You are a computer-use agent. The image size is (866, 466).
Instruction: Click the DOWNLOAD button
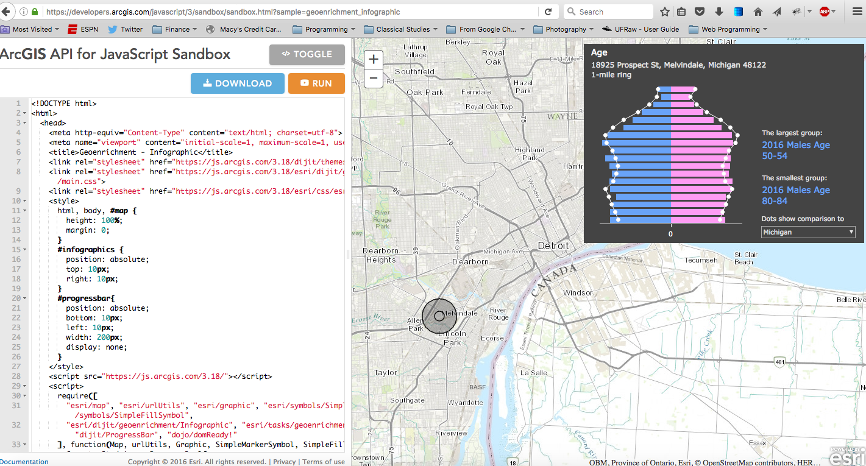coord(238,83)
